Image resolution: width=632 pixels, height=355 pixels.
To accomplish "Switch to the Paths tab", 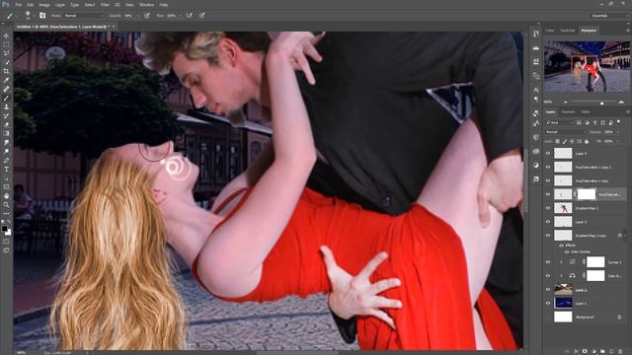I will (586, 111).
